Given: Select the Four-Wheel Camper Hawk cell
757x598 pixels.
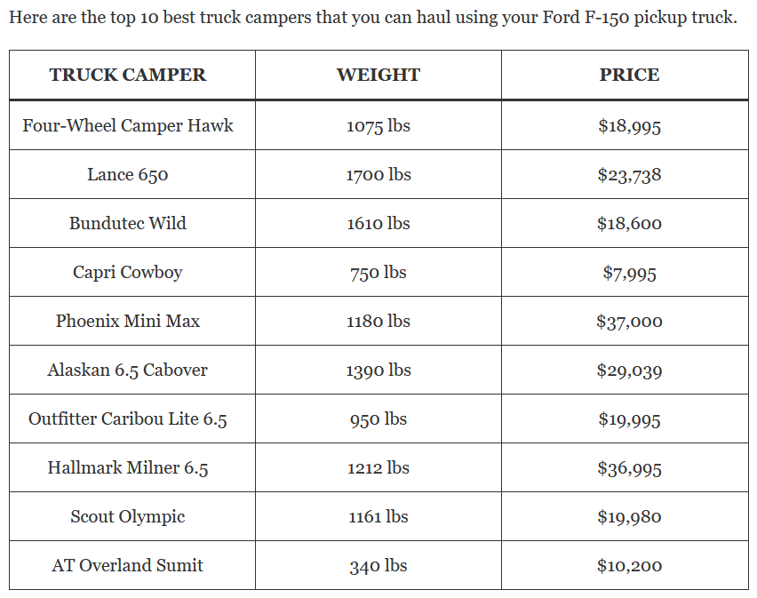Looking at the screenshot, I should click(128, 126).
